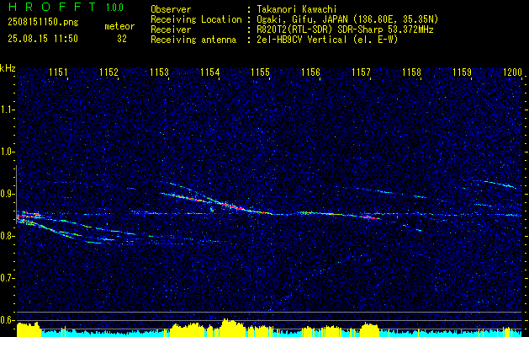The image size is (529, 337).
Task: Click the 1.0 kHz frequency label
Action: (x=7, y=152)
